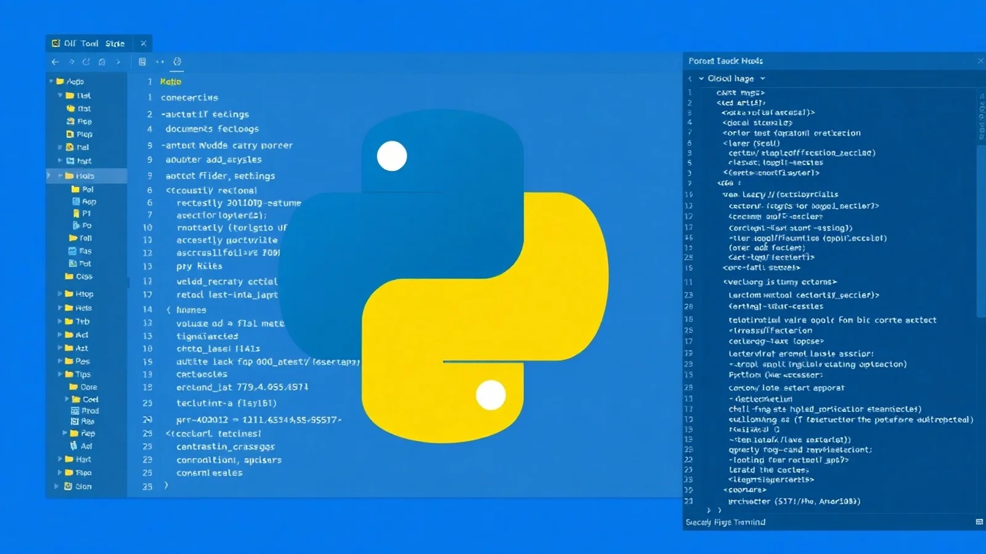Open the 'P1' file in the tree

point(82,214)
